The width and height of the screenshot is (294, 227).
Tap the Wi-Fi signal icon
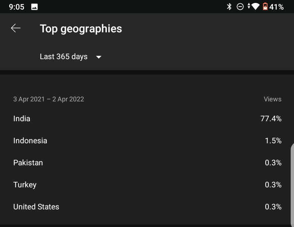click(255, 7)
